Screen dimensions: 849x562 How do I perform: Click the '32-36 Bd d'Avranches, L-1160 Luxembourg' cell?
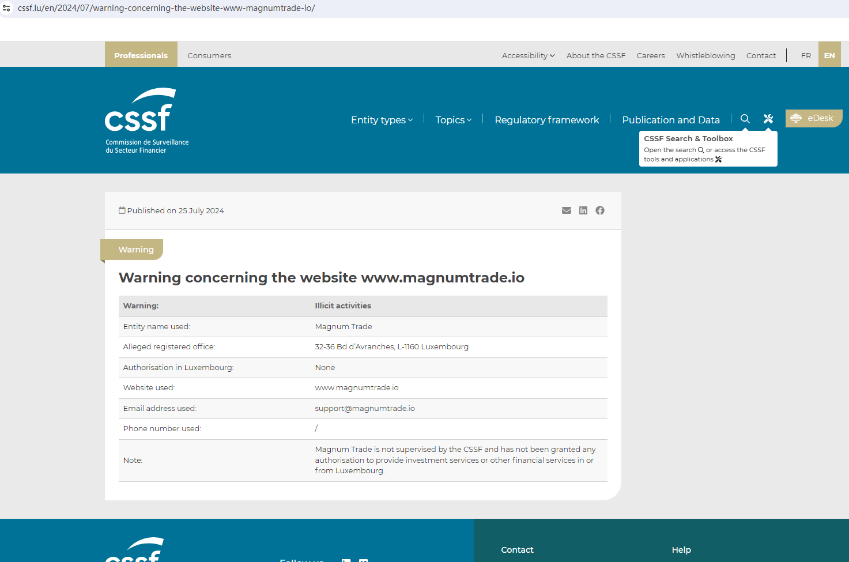(391, 346)
